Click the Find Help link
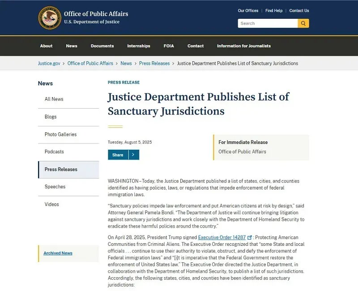358x291 pixels. (274, 11)
